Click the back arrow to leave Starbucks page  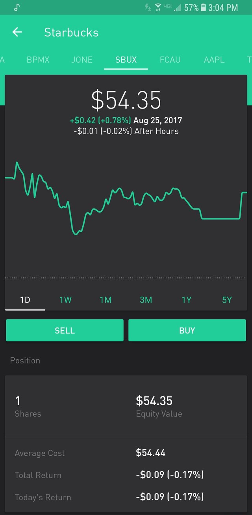(17, 32)
